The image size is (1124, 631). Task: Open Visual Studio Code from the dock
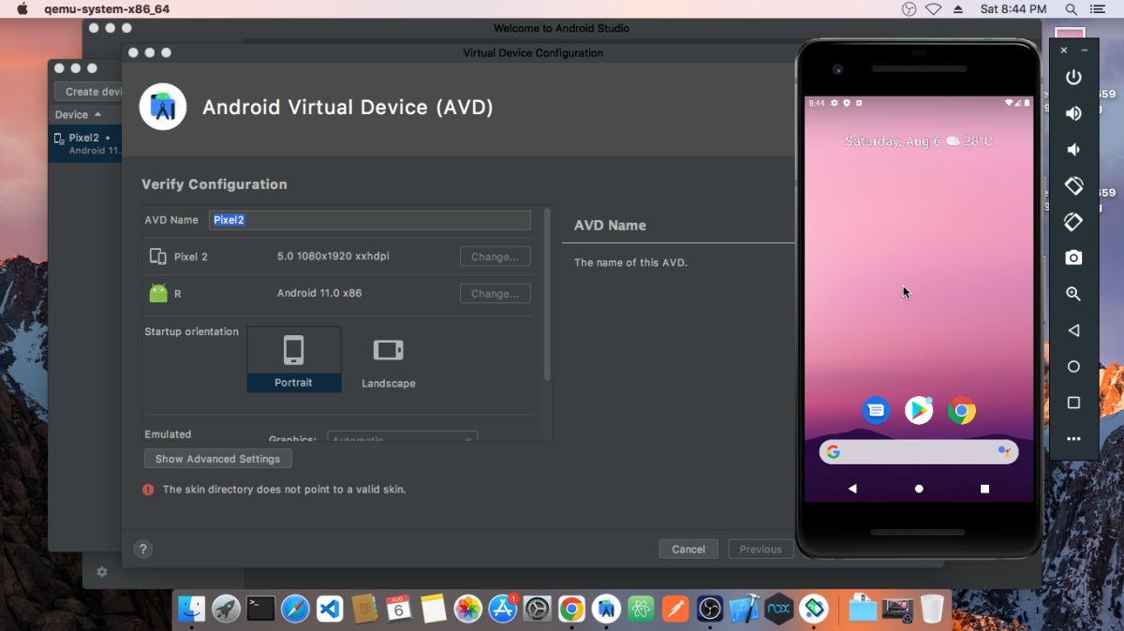pos(330,609)
